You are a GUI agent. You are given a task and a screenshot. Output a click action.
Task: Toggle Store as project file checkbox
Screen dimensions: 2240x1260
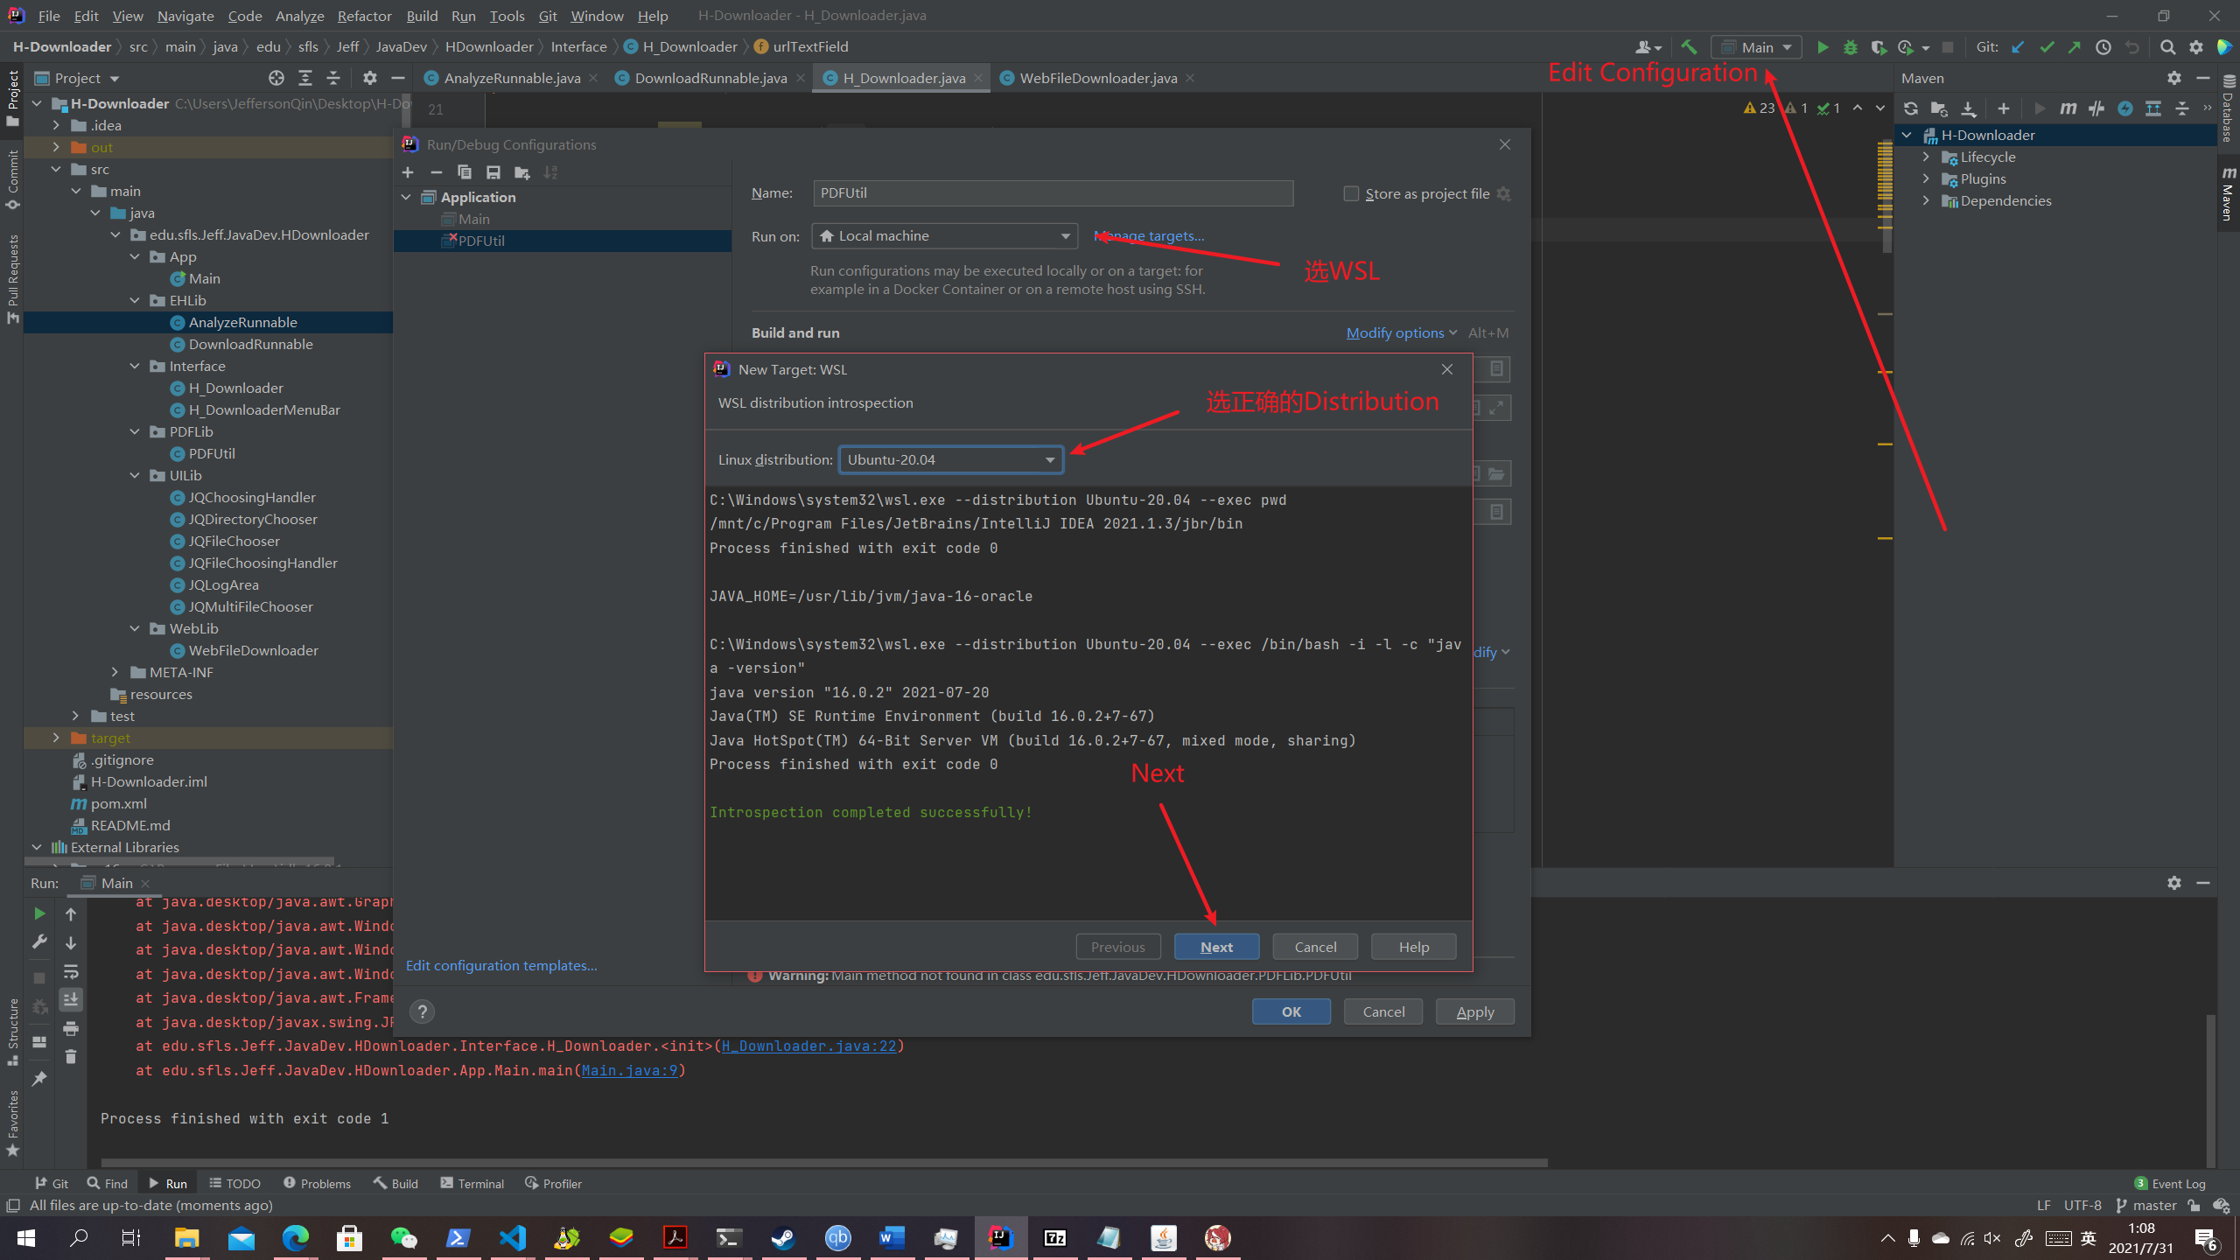tap(1351, 193)
